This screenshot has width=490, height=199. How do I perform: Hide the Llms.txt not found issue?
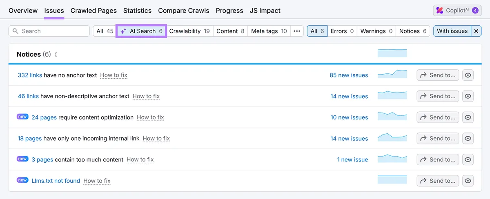[468, 181]
